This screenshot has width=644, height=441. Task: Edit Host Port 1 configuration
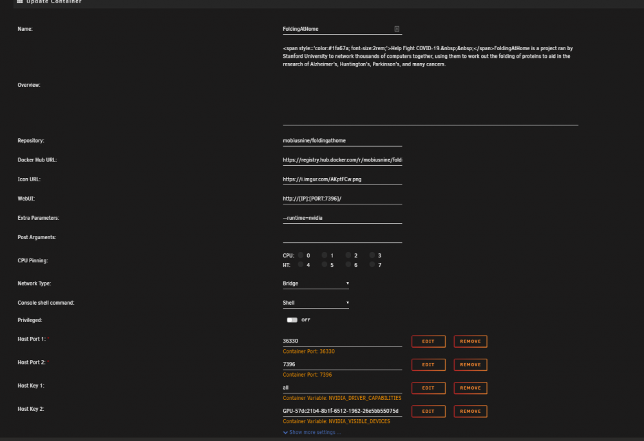(428, 341)
